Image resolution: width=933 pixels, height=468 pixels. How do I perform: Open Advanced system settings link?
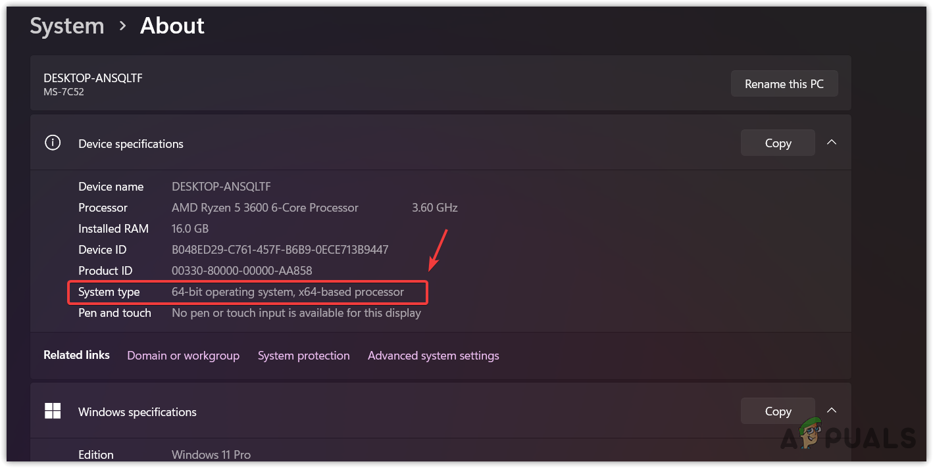433,356
